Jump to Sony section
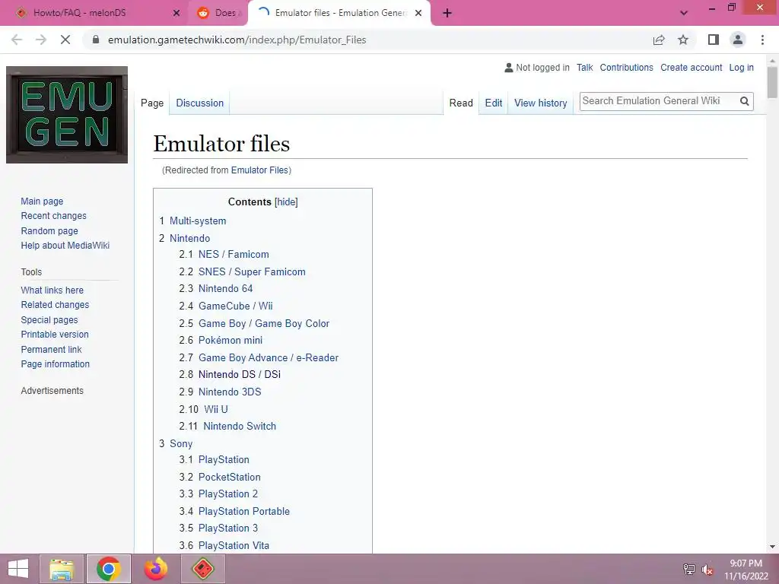 [x=181, y=443]
